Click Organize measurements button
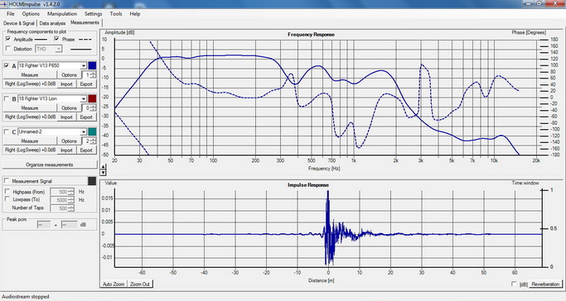 click(x=50, y=165)
